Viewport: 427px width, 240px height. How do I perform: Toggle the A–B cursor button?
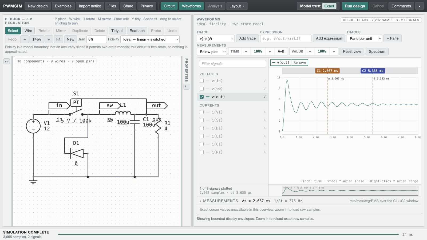[281, 51]
